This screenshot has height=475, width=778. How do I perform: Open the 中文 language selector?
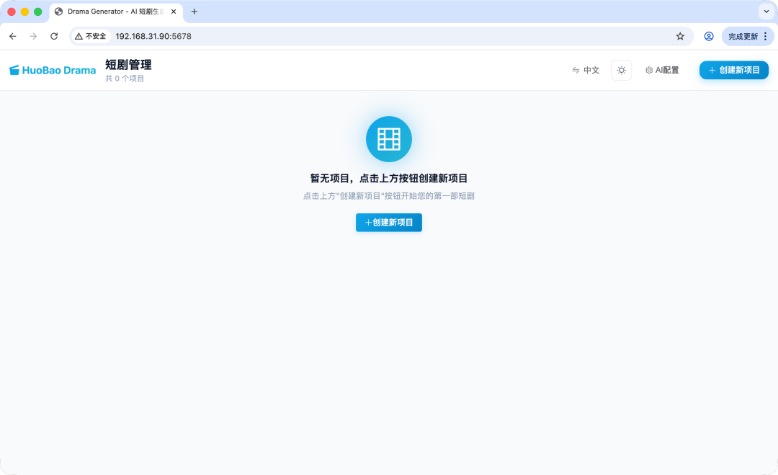tap(591, 70)
